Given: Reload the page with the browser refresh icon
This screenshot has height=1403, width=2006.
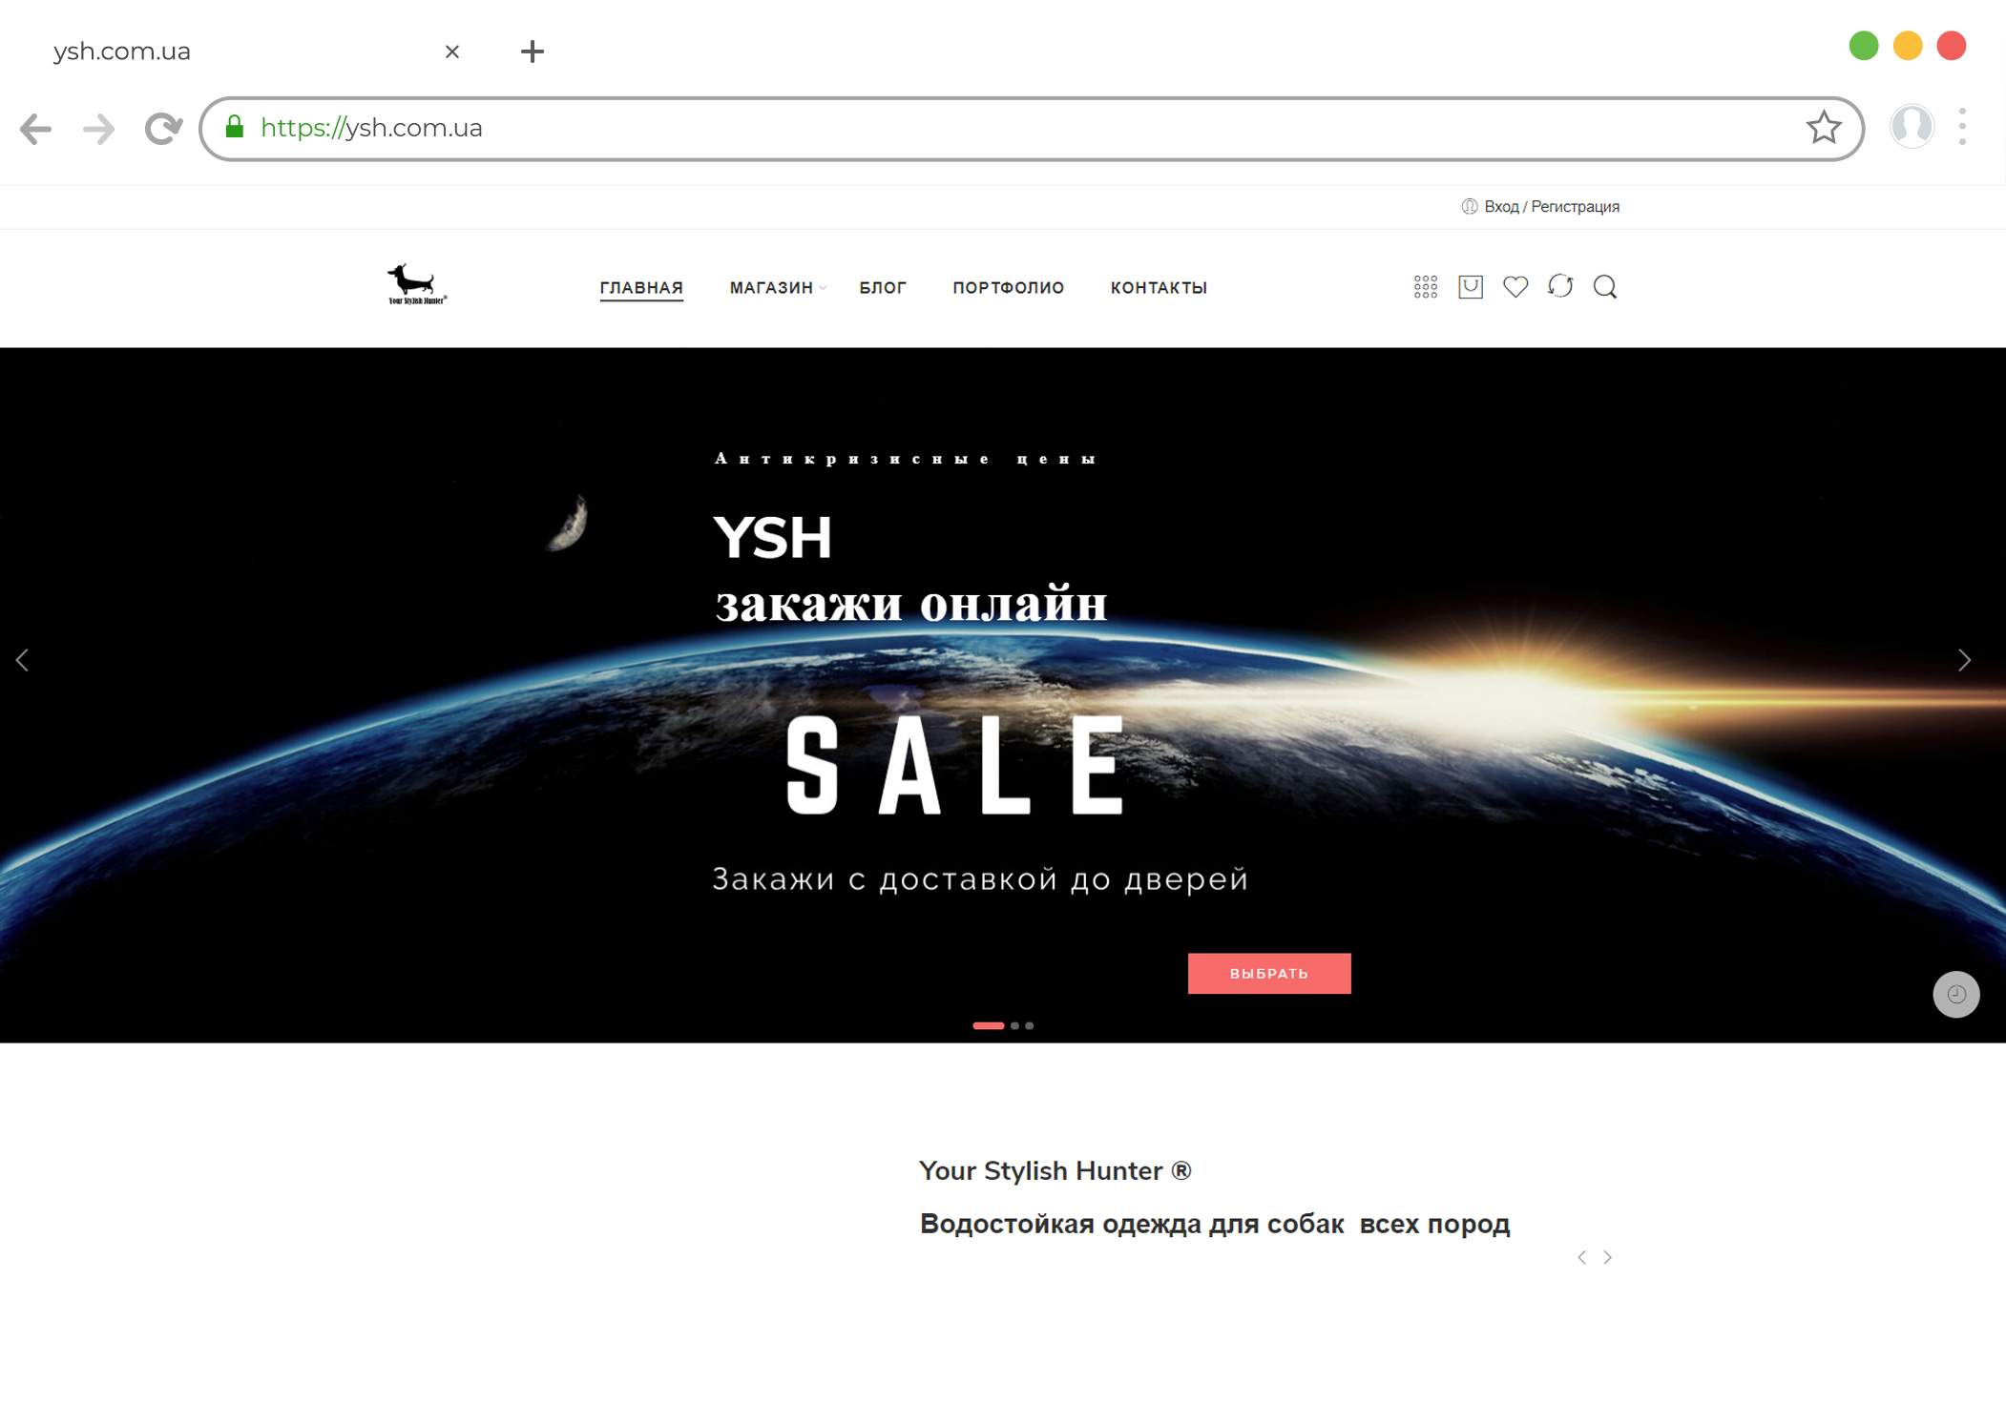Looking at the screenshot, I should coord(163,129).
